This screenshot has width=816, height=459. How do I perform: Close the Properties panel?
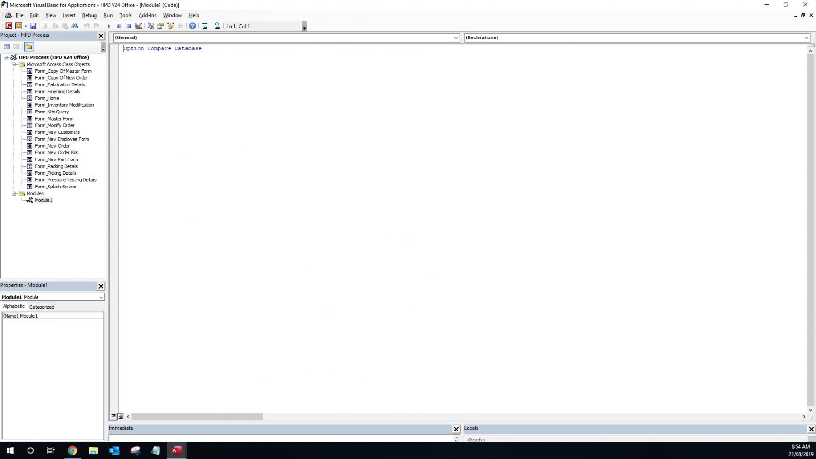pyautogui.click(x=101, y=286)
